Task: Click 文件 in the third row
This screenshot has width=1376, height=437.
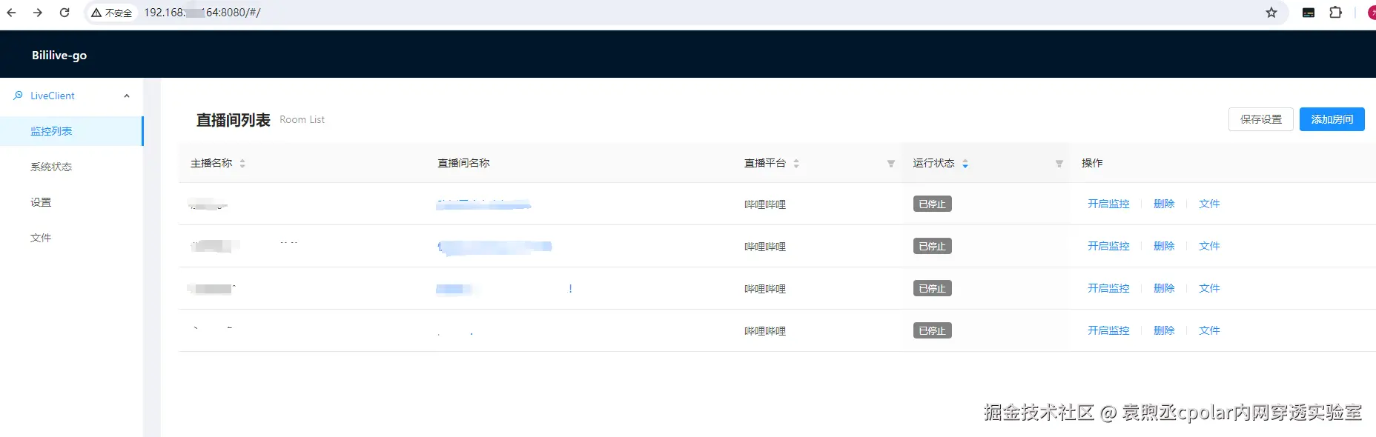Action: (x=1209, y=288)
